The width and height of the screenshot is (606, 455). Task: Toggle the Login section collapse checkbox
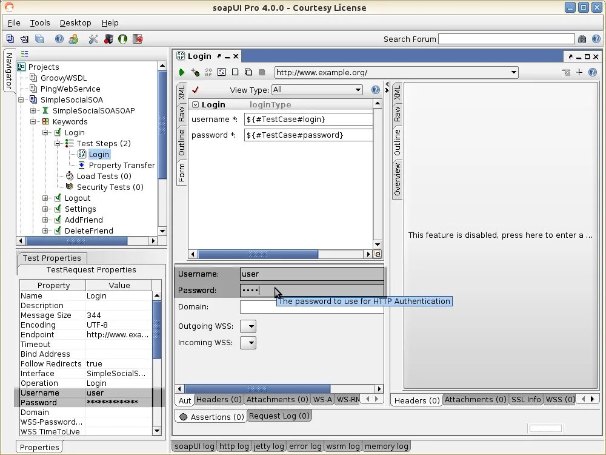pos(196,105)
